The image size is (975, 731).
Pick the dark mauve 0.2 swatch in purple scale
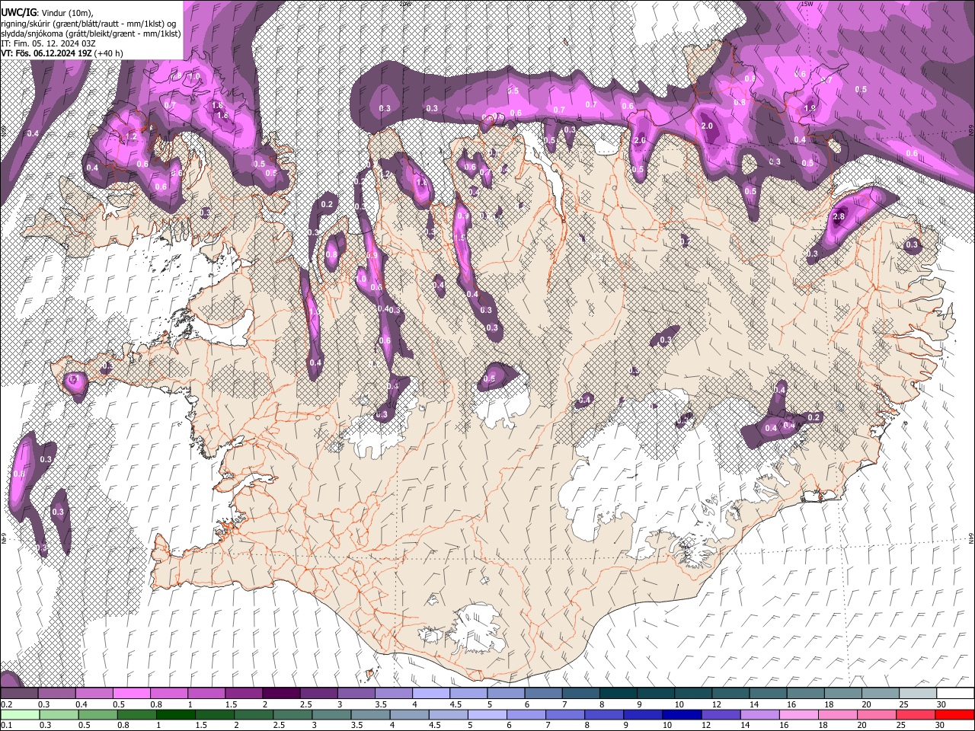click(19, 694)
